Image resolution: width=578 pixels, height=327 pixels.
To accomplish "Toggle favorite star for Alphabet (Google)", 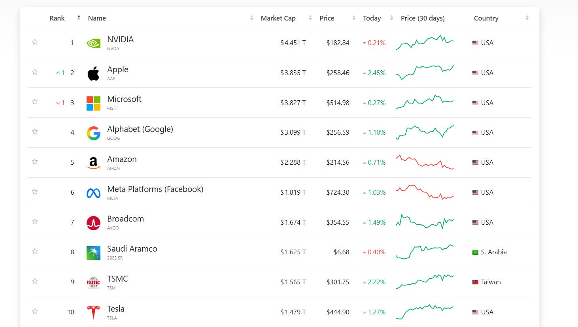I will pyautogui.click(x=35, y=132).
